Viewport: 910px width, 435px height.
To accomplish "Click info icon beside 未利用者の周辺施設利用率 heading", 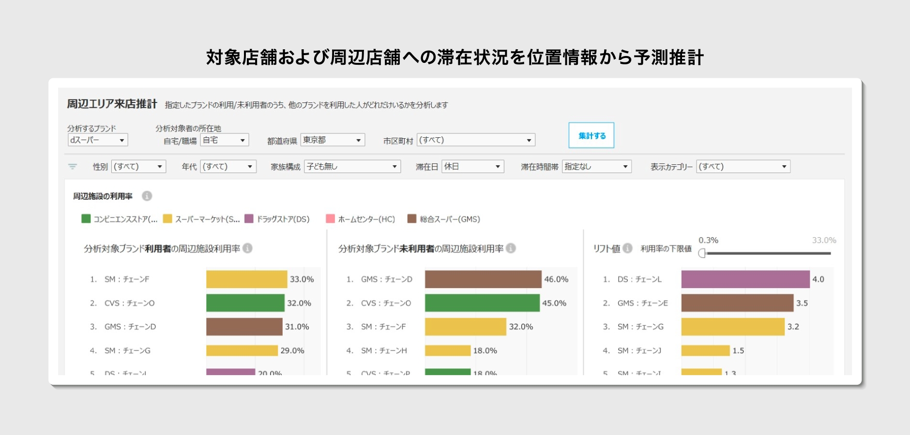I will pyautogui.click(x=511, y=248).
